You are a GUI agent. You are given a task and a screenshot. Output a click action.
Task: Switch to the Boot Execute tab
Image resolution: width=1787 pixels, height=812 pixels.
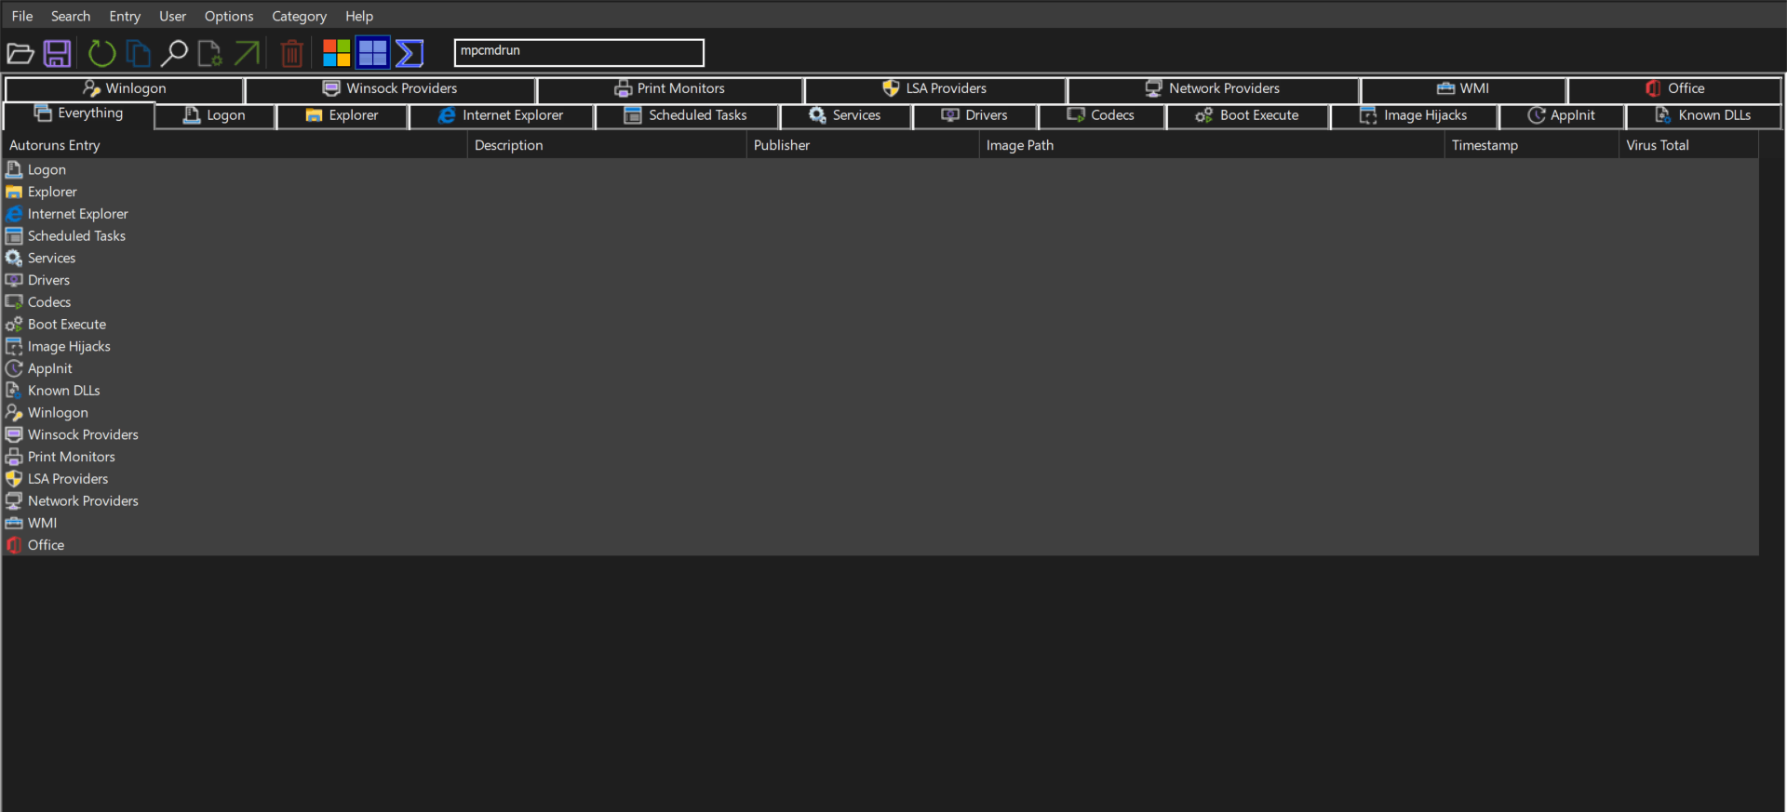[x=1247, y=115]
